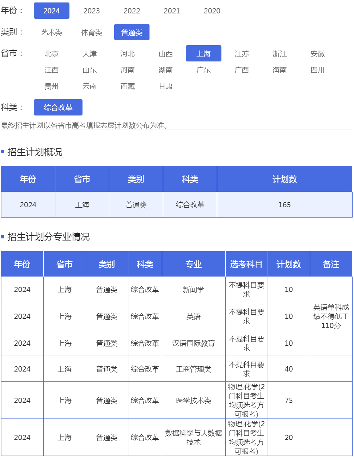Click the 综合改革 subject type button
Viewport: 354px width, 457px height.
click(58, 107)
